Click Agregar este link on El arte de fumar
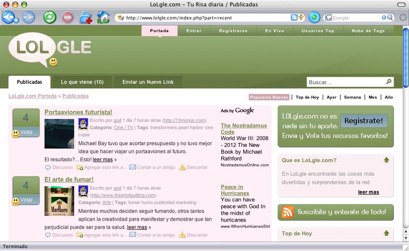 coord(102,235)
